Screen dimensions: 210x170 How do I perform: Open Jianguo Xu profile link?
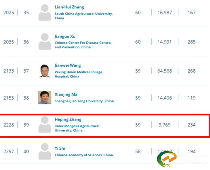tap(65, 36)
